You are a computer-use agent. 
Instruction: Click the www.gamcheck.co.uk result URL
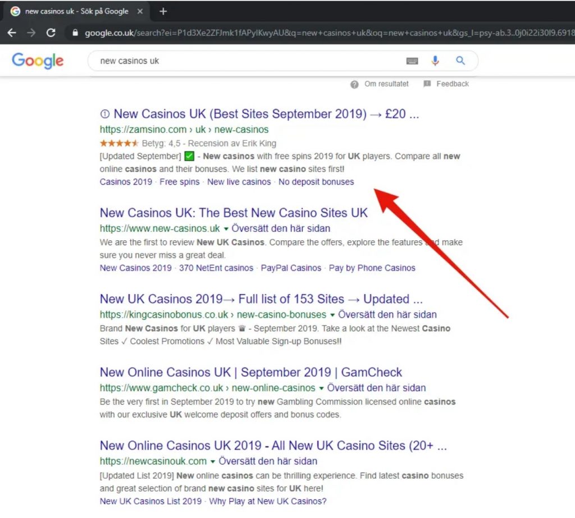[208, 388]
